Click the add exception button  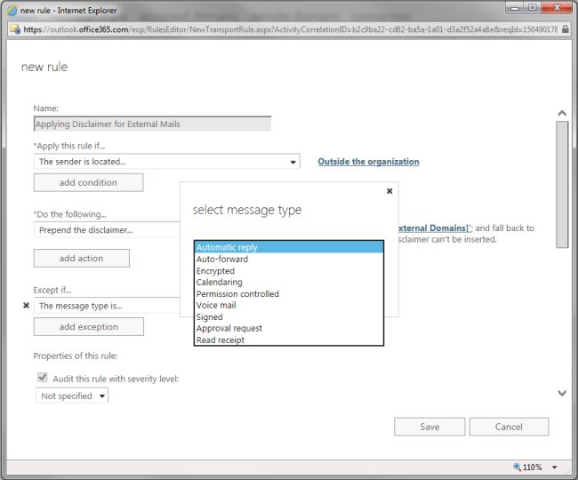coord(88,327)
